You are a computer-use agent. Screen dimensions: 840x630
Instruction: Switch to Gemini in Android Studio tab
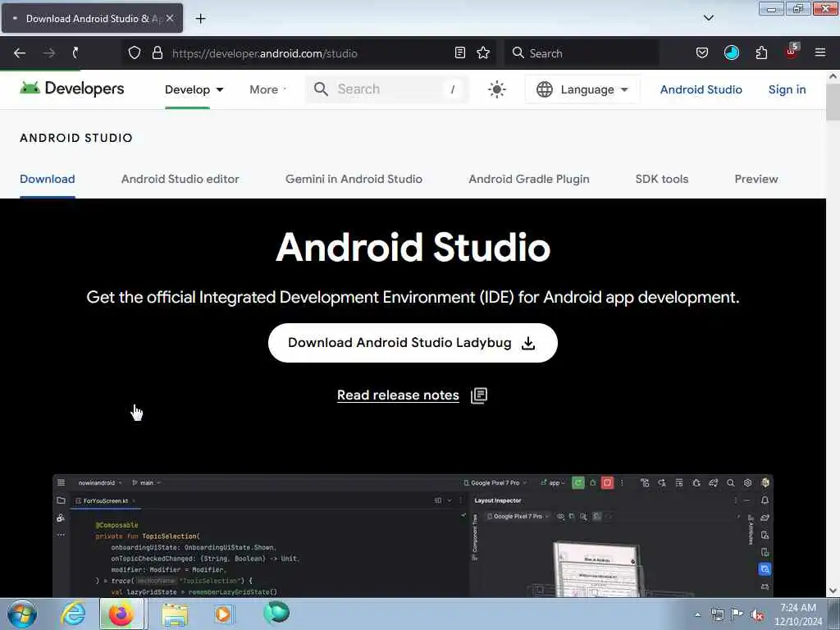click(354, 179)
